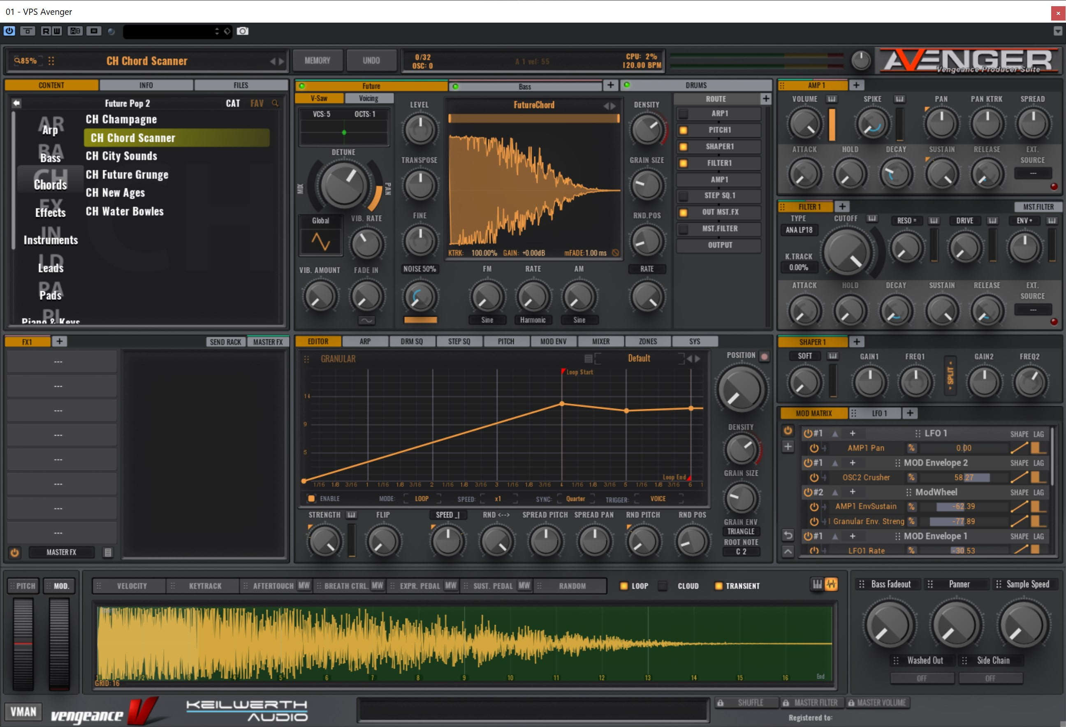The height and width of the screenshot is (727, 1066).
Task: Click the Master Filter lock icon
Action: coord(786,703)
